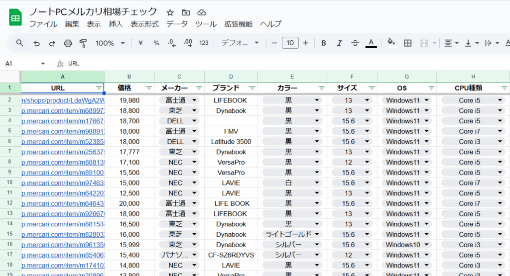
Task: Select the CF-SZ6RDYVS cell
Action: (x=231, y=255)
